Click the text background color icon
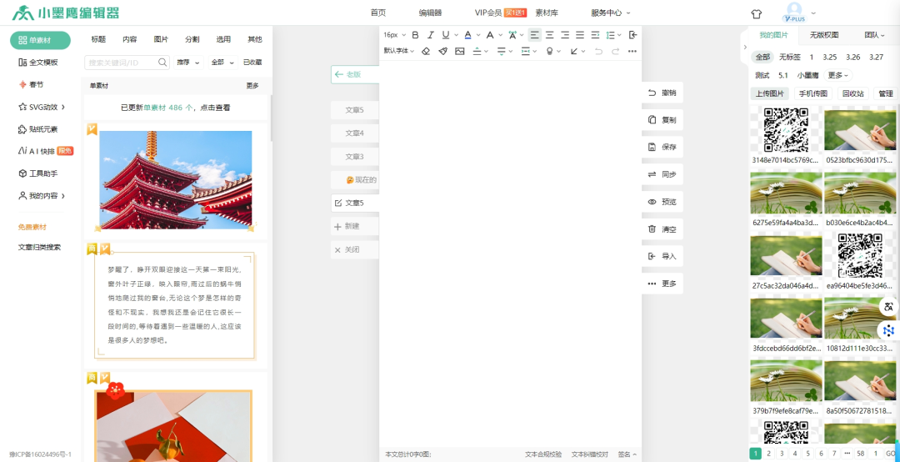This screenshot has height=462, width=900. [490, 35]
